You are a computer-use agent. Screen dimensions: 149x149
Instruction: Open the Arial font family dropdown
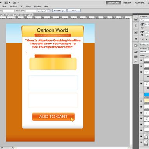[144, 20]
